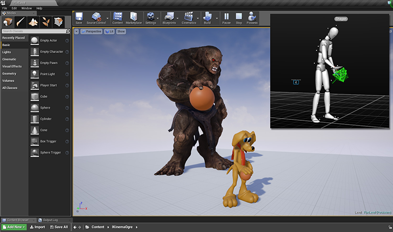Toggle the Lit view mode button
Image resolution: width=393 pixels, height=232 pixels.
109,32
